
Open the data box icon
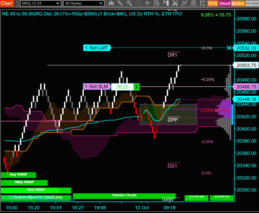(157, 3)
